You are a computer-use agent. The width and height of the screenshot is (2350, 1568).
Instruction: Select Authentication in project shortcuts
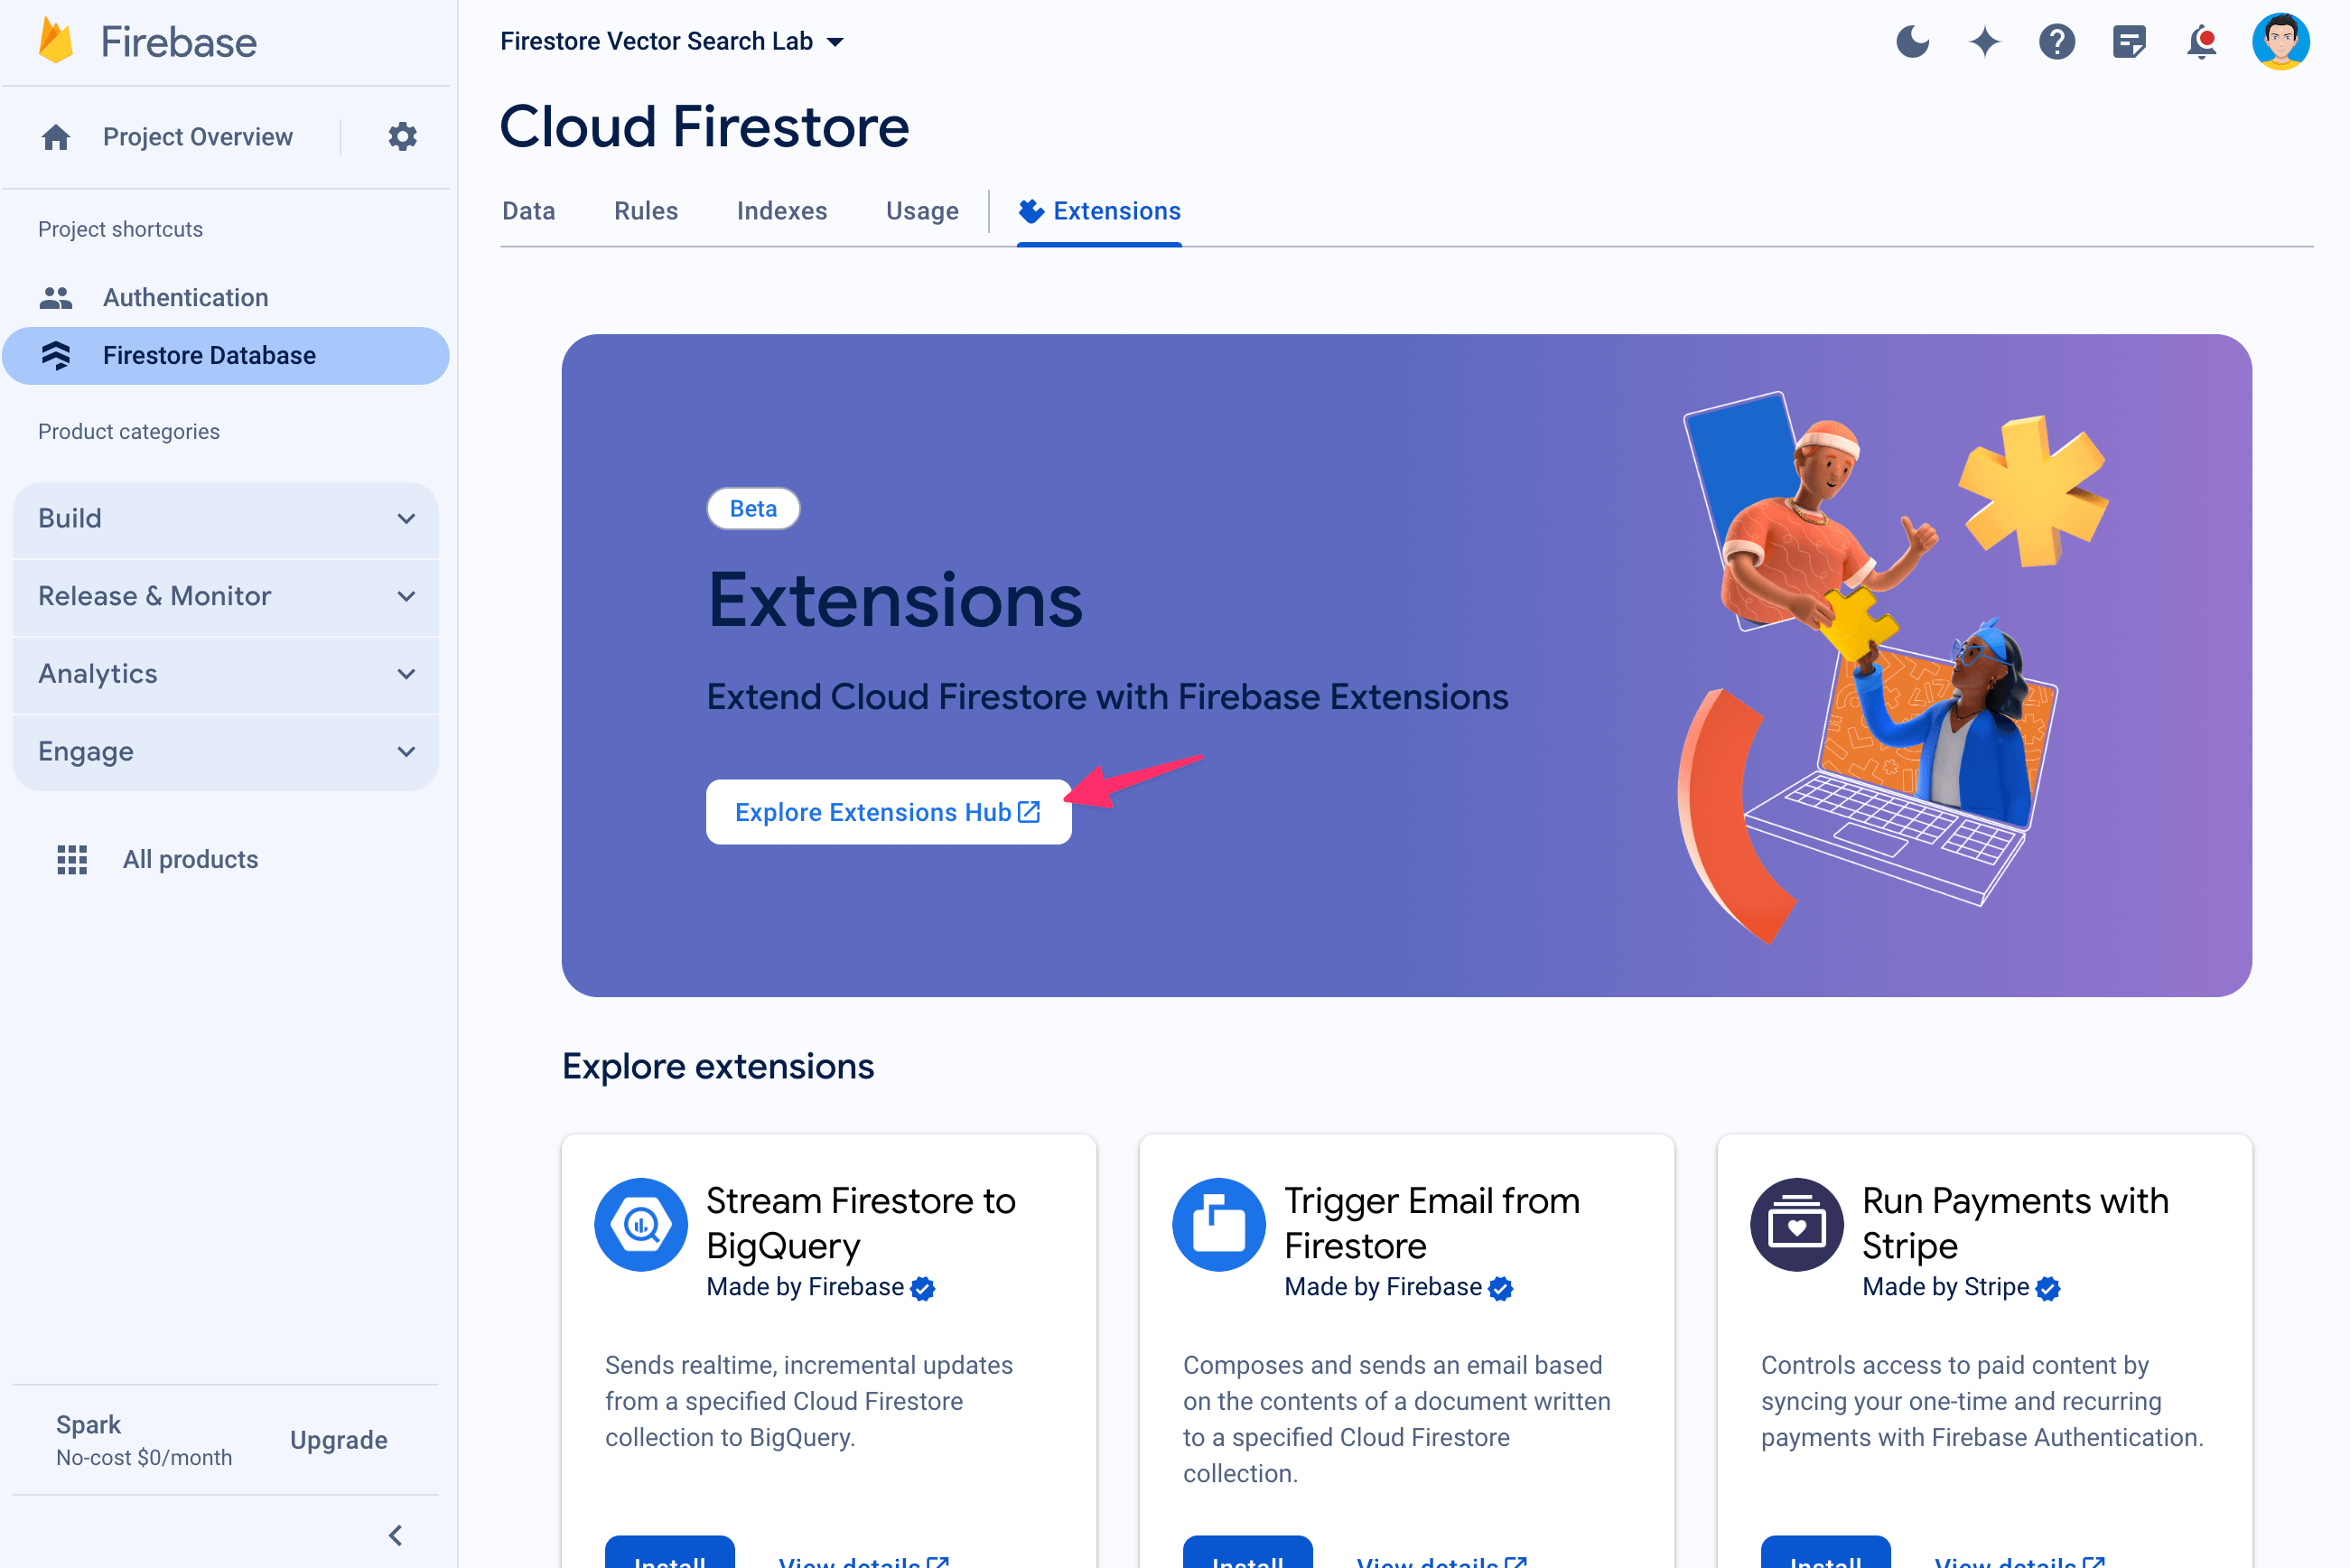click(185, 295)
